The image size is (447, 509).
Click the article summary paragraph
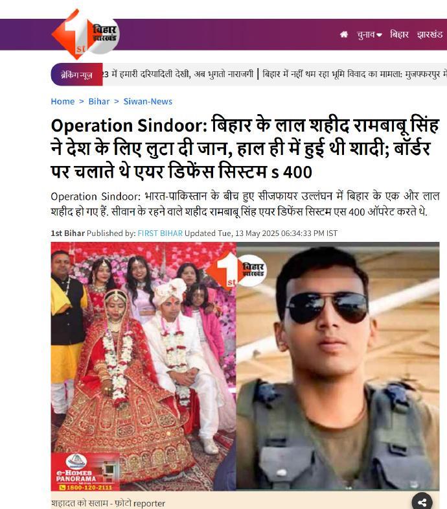(x=245, y=204)
